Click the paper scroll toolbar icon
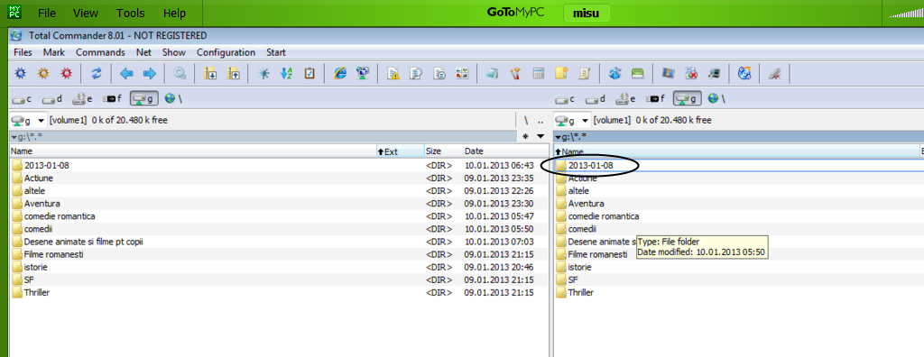Image resolution: width=924 pixels, height=357 pixels. pos(584,74)
